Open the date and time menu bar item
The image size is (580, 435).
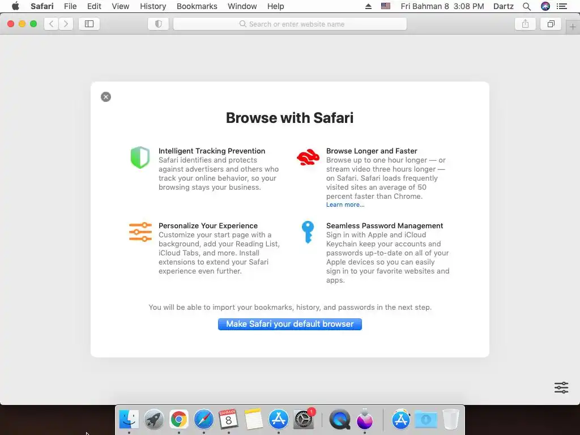[x=442, y=6]
